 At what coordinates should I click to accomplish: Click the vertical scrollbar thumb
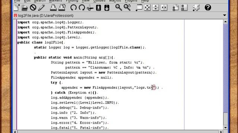226,68
